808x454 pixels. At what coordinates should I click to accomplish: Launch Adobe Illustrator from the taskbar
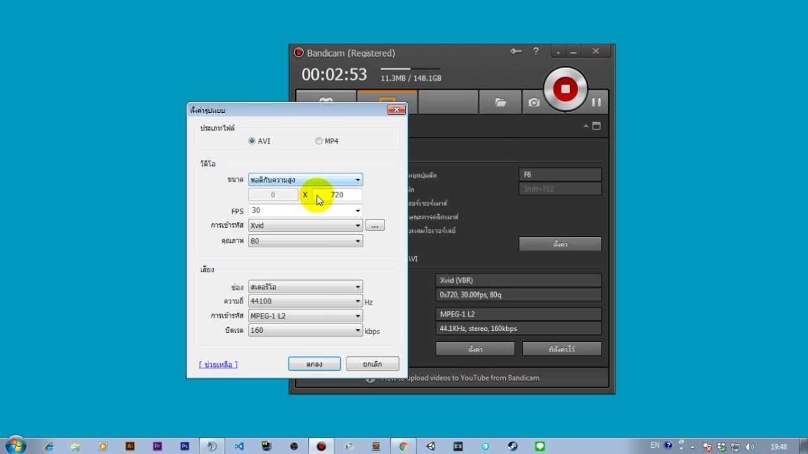click(130, 446)
